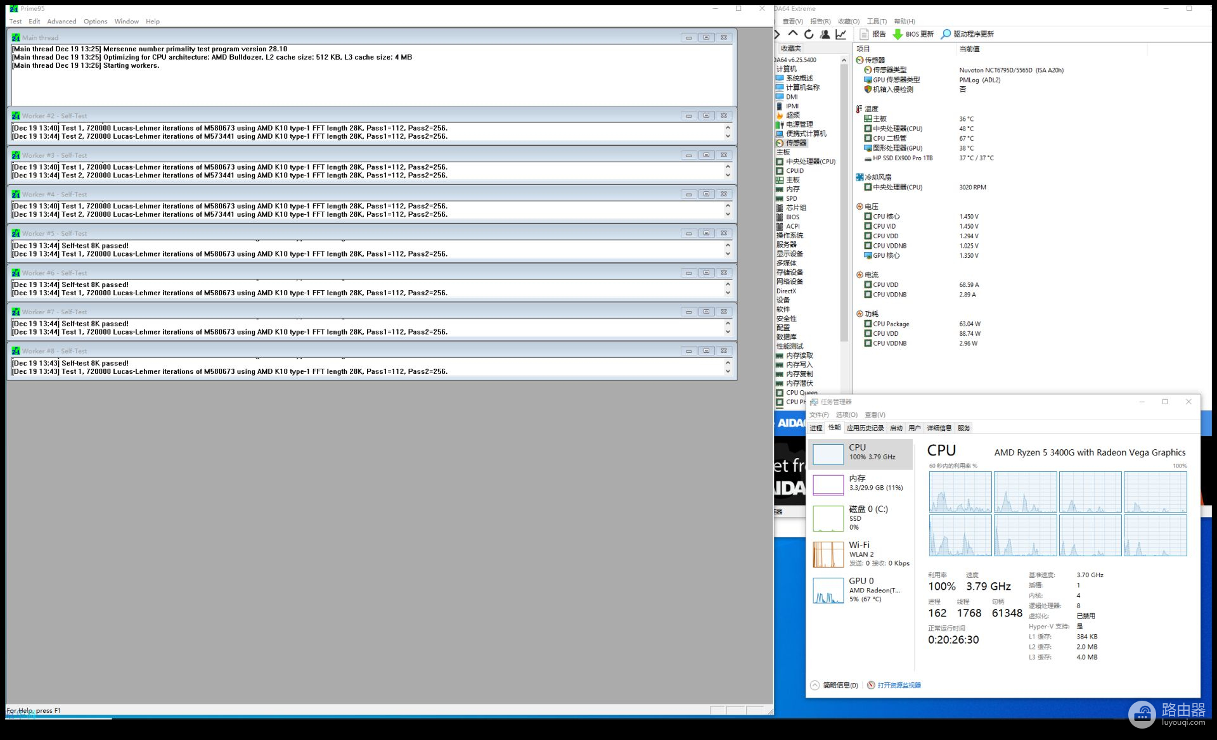
Task: Open Prime95 Options menu
Action: (95, 22)
